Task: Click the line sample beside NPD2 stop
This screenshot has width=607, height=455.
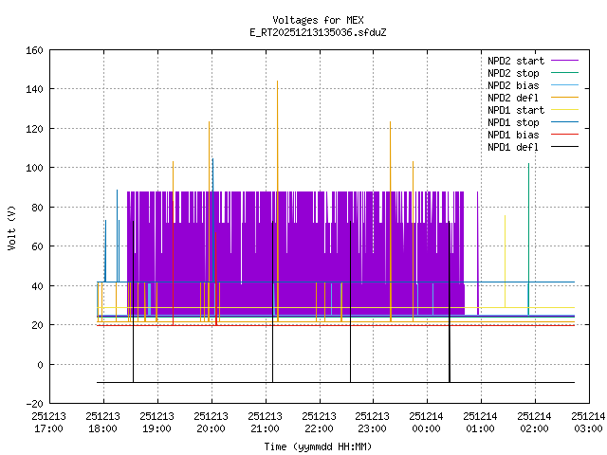Action: (562, 73)
